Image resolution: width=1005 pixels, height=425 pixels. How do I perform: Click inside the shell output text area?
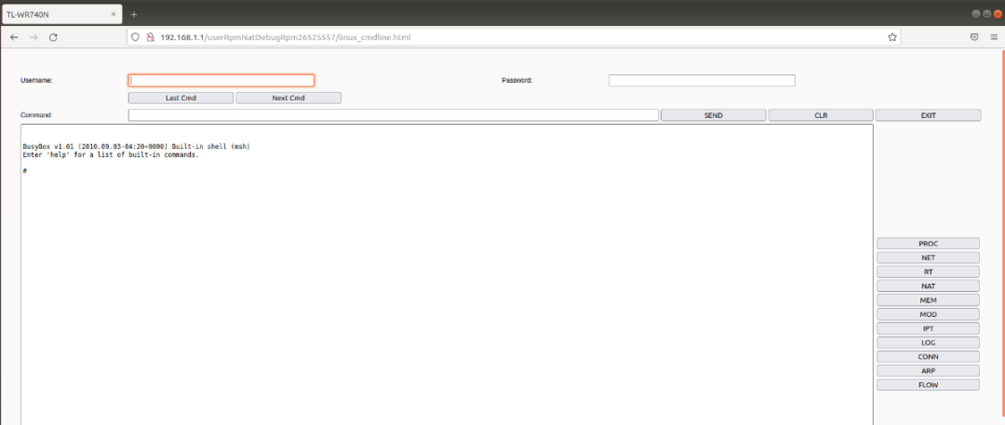coord(447,275)
